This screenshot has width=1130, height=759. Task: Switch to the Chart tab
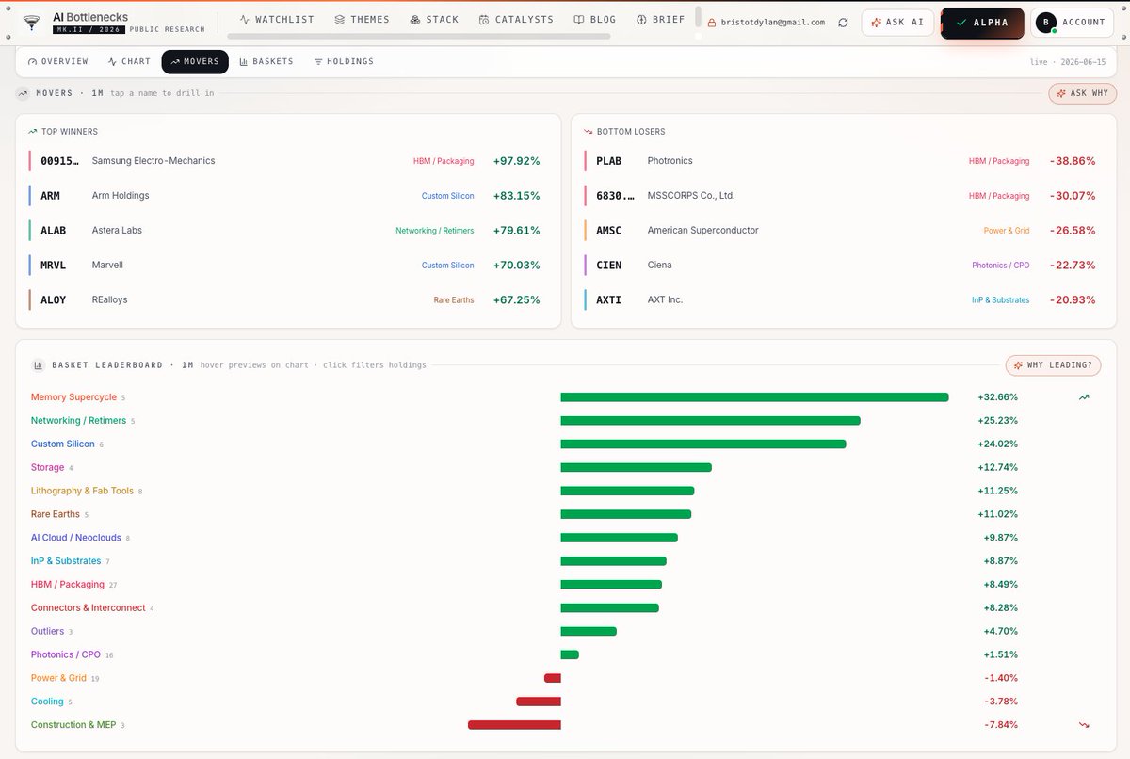point(129,62)
